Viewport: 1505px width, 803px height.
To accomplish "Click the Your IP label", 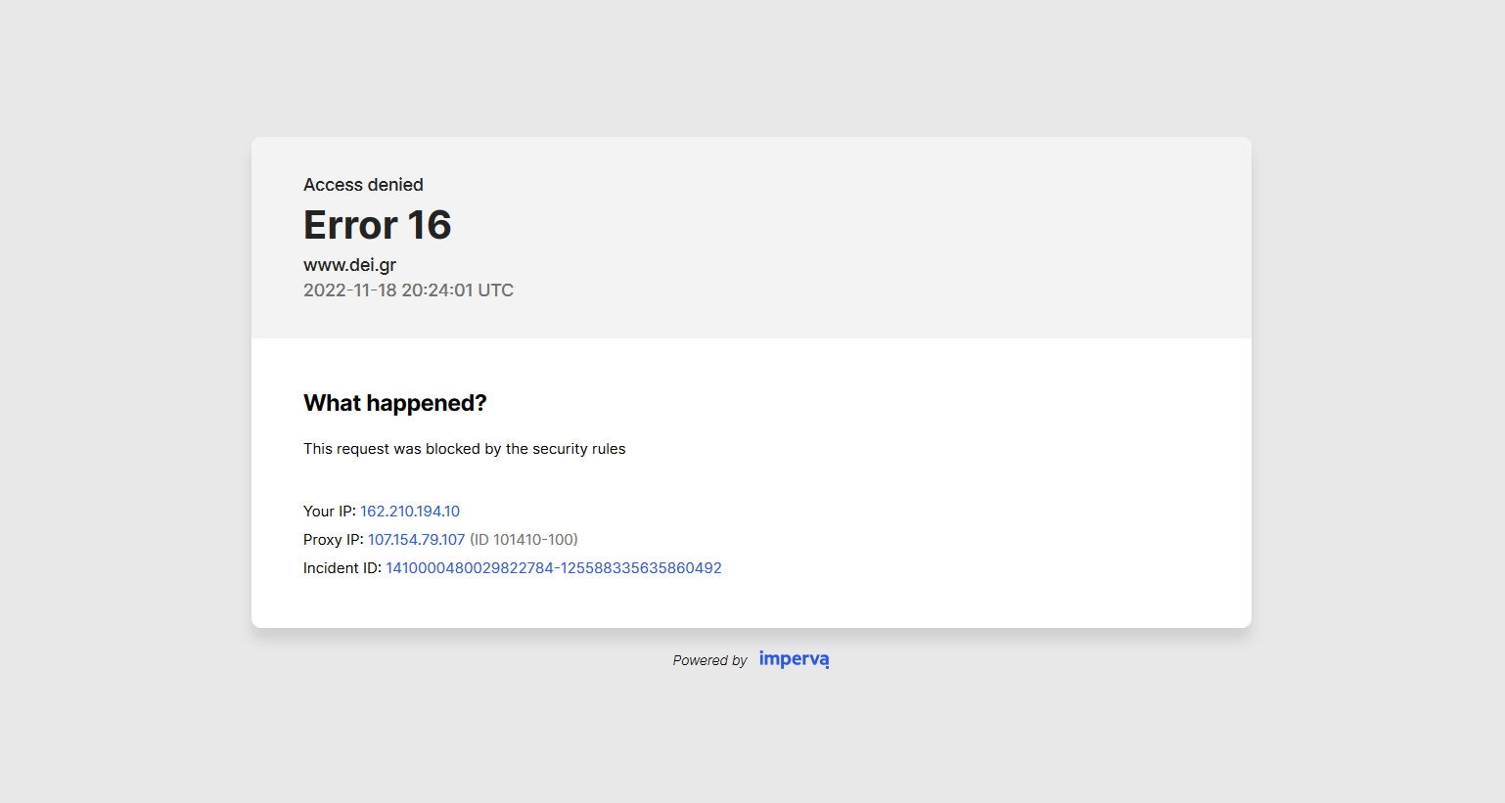I will tap(330, 512).
